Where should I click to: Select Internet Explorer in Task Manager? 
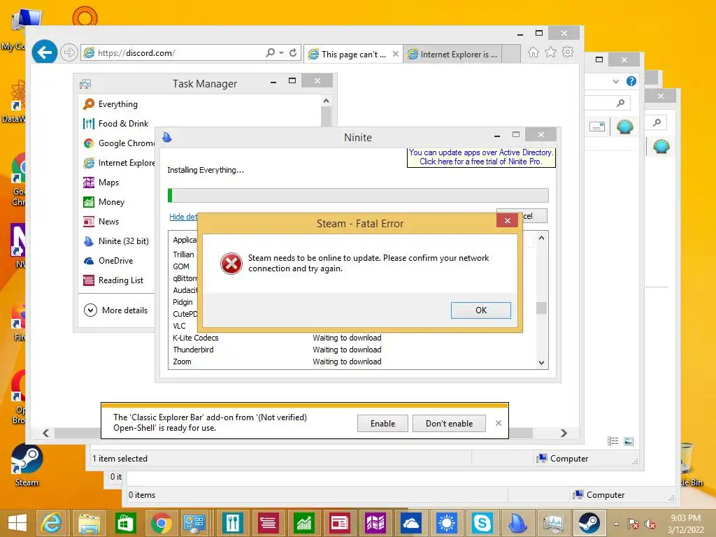(119, 163)
